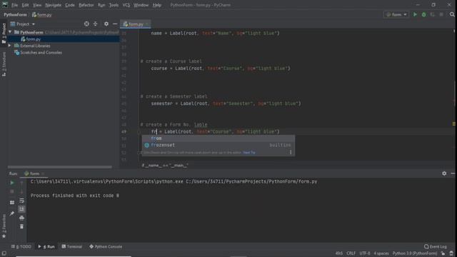The width and height of the screenshot is (457, 257).
Task: Open the Navigate menu
Action: point(54,5)
